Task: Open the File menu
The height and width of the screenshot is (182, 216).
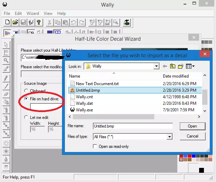Action: pos(7,13)
